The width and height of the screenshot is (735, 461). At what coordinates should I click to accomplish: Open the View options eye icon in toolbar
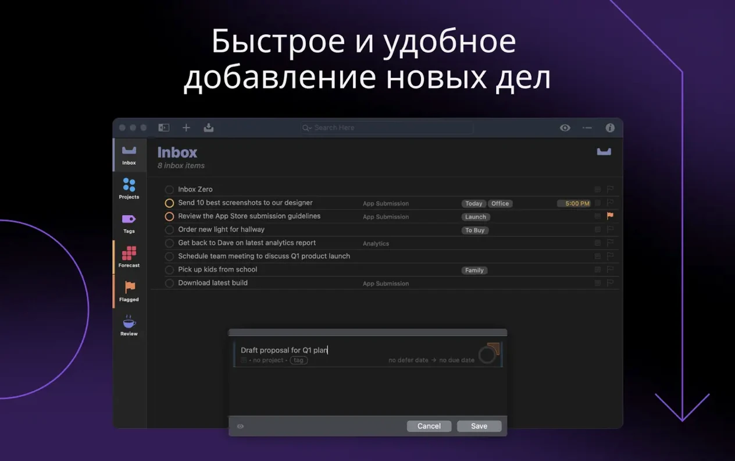(x=565, y=127)
